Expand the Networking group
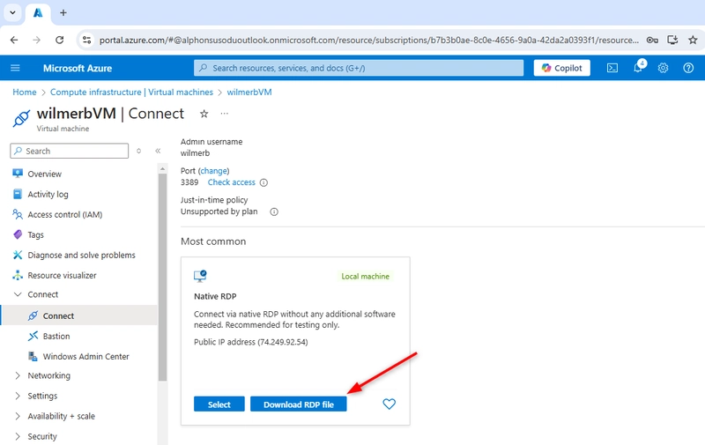 click(x=18, y=375)
